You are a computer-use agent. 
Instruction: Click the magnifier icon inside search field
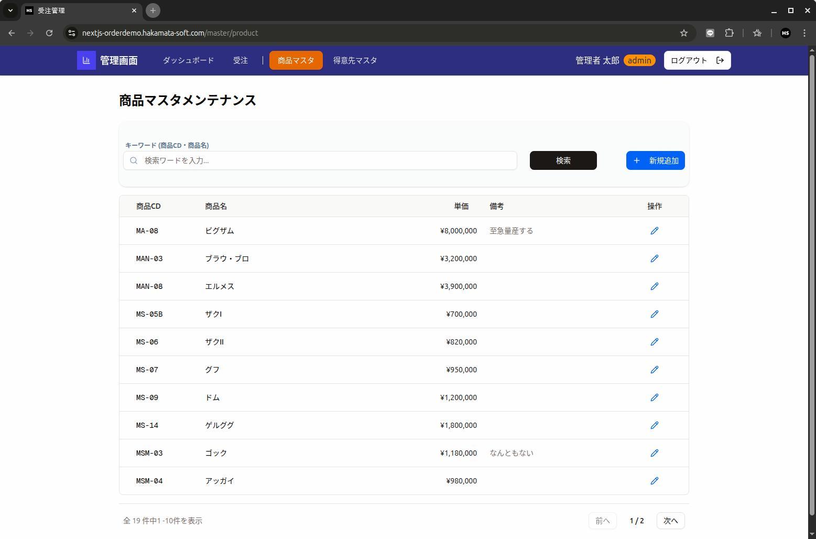point(134,160)
